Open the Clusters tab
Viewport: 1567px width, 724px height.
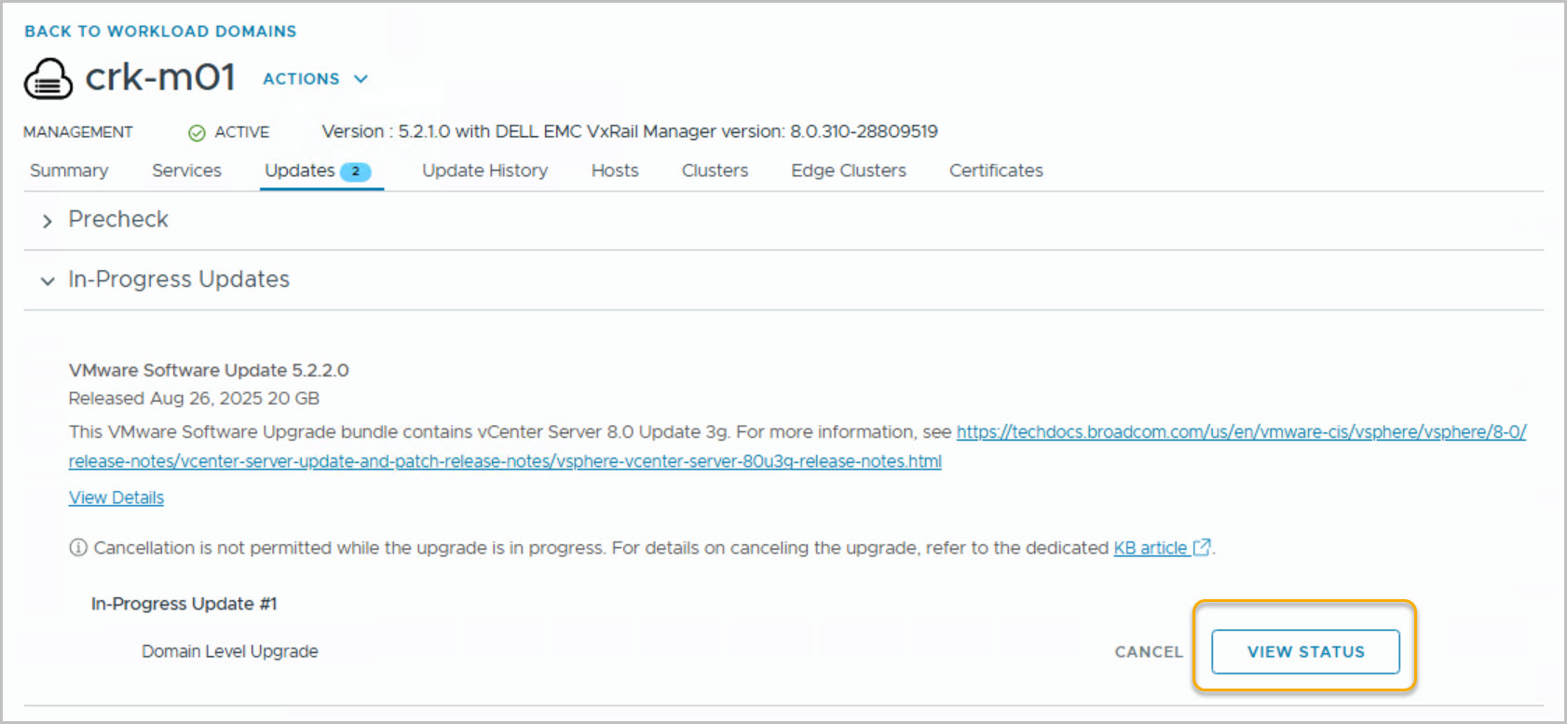point(715,171)
